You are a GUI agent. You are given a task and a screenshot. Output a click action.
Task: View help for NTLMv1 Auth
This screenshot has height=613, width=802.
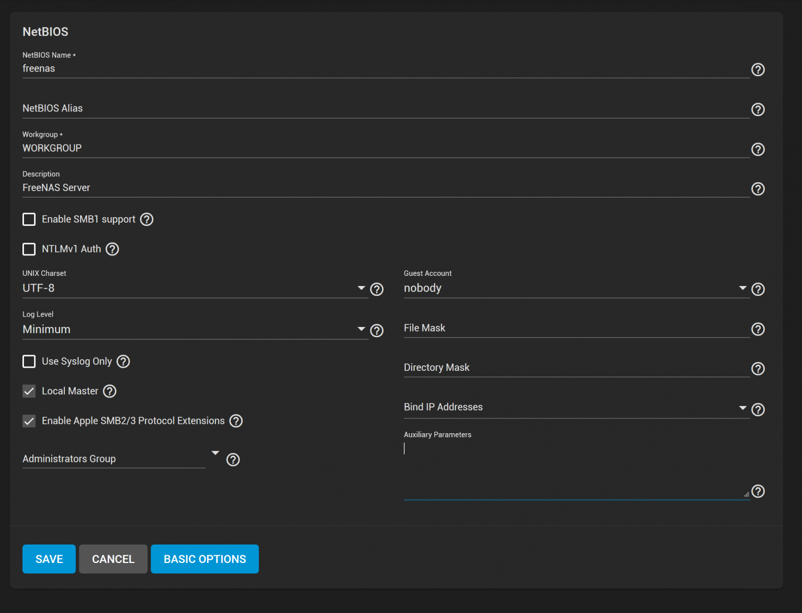112,249
